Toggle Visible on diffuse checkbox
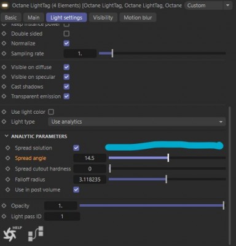 pyautogui.click(x=66, y=67)
